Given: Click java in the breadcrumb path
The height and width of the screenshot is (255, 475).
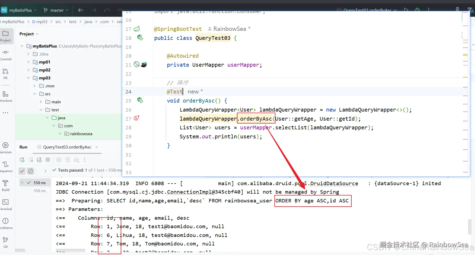Looking at the screenshot, I should (x=88, y=22).
